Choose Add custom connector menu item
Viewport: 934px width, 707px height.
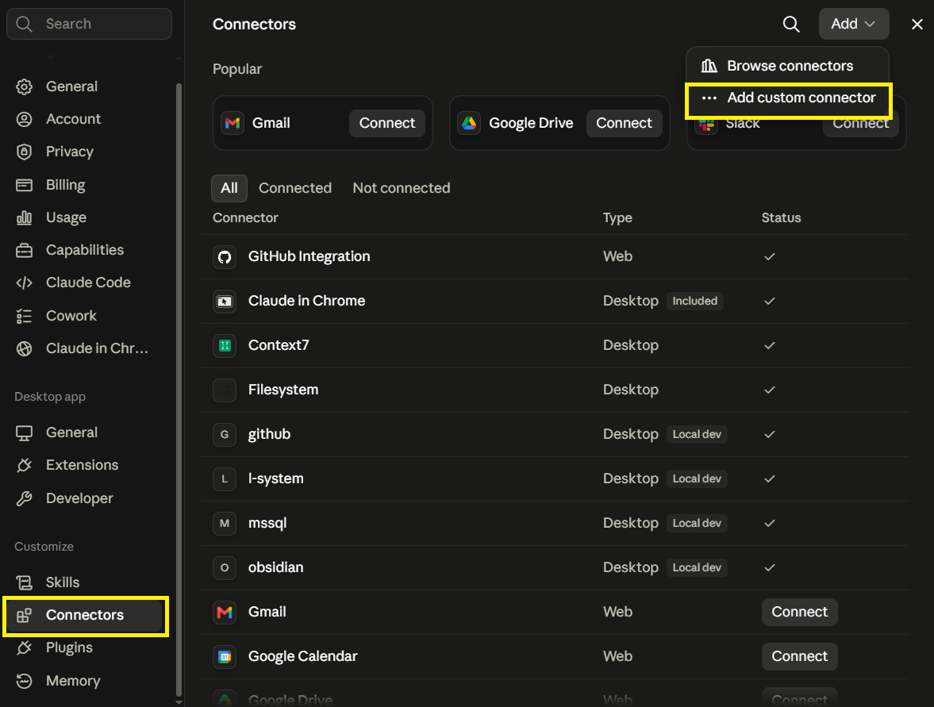pos(787,98)
